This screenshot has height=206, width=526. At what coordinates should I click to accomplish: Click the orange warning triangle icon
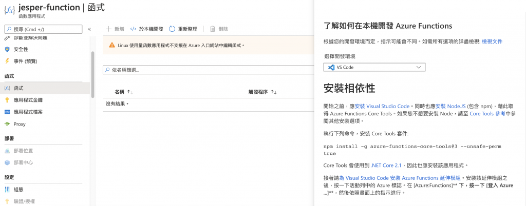click(112, 45)
